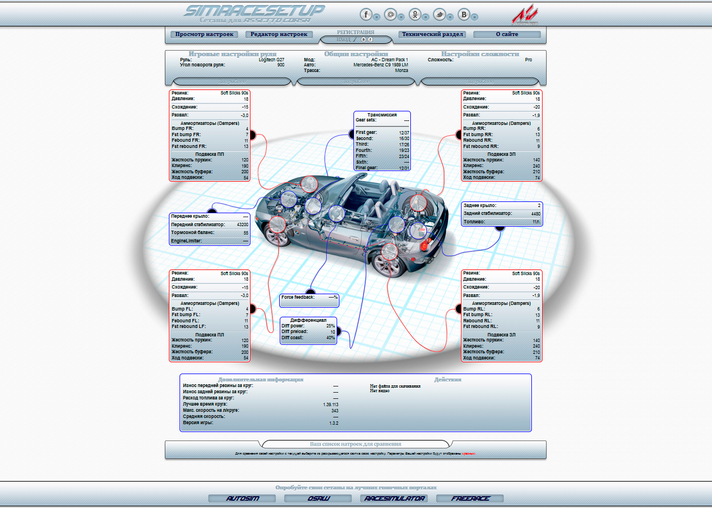Screen dimensions: 712x508
Task: Click 'Заднее крыло:' row
Action: pos(501,205)
